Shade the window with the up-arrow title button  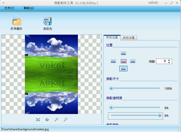(x=166, y=3)
